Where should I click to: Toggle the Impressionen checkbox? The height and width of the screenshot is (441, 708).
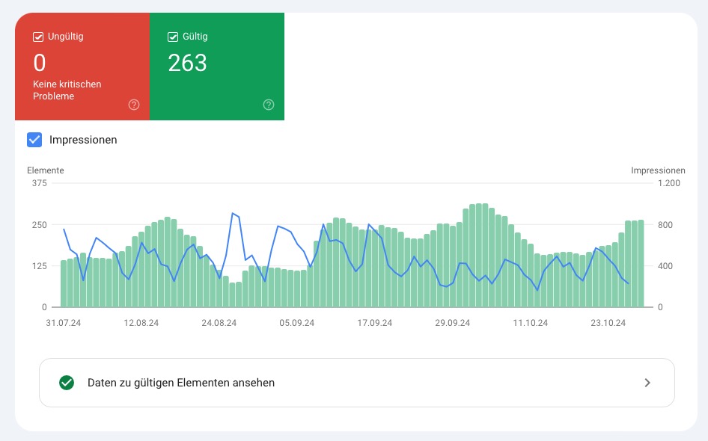coord(34,140)
